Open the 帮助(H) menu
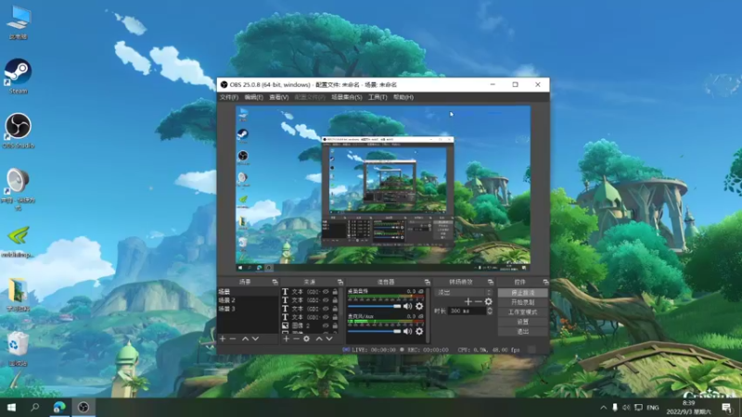The height and width of the screenshot is (417, 742). tap(403, 97)
